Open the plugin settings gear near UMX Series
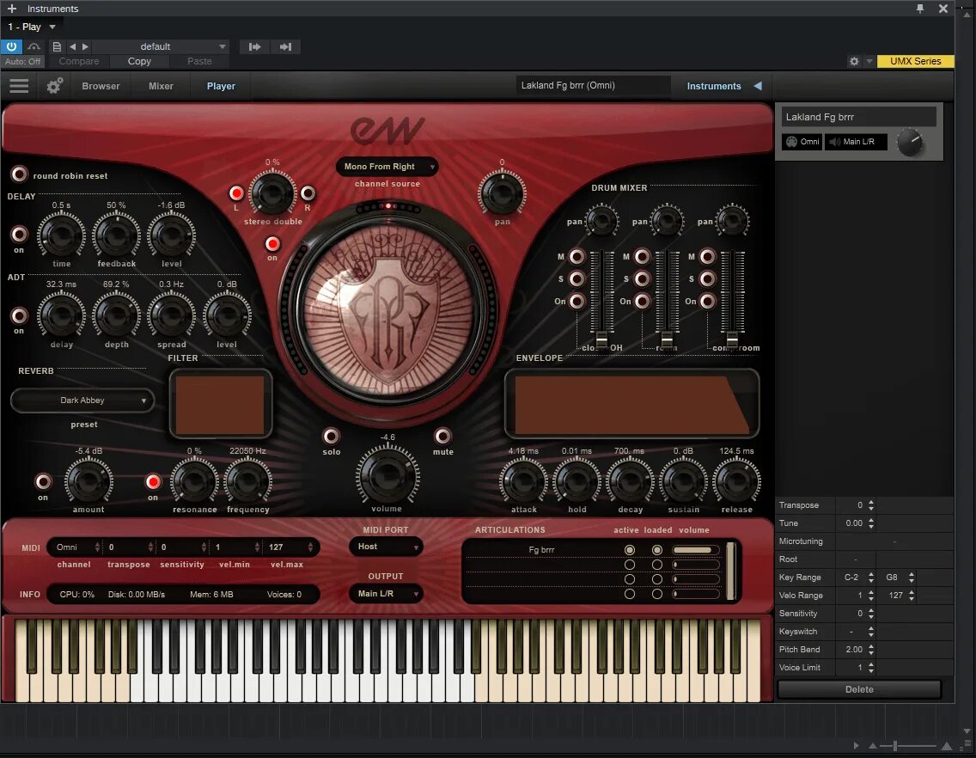Image resolution: width=976 pixels, height=758 pixels. [x=854, y=61]
